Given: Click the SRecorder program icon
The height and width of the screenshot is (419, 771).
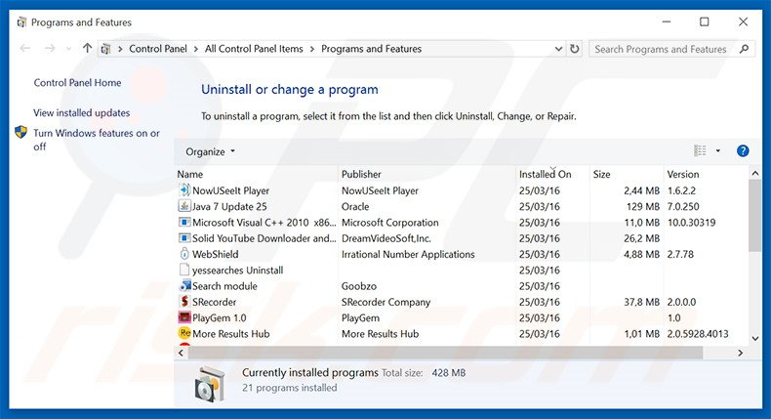Looking at the screenshot, I should [x=184, y=302].
